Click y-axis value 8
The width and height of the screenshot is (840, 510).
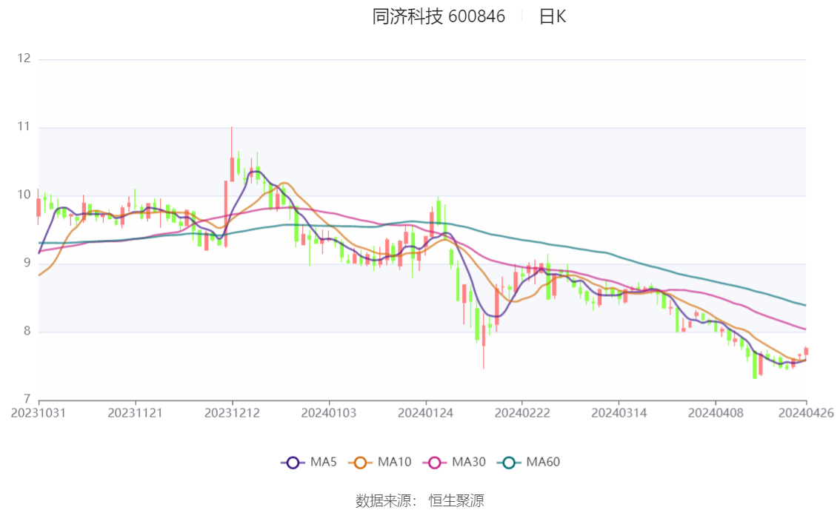click(27, 332)
